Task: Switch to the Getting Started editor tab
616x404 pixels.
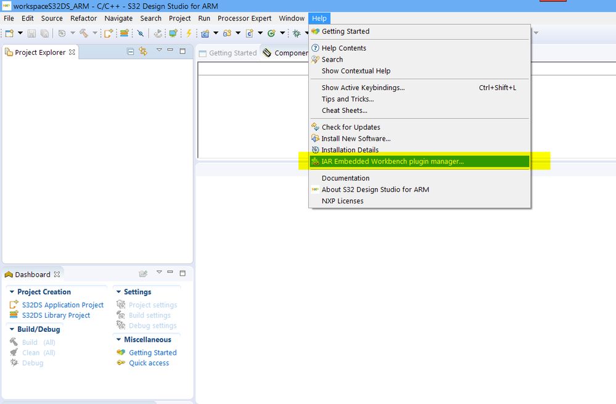Action: click(228, 53)
